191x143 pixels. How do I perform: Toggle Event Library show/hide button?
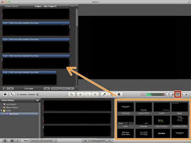(5, 141)
